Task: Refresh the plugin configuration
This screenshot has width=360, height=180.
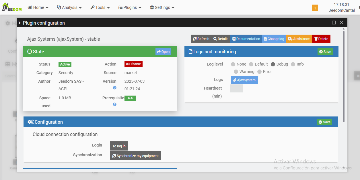Action: pos(201,39)
